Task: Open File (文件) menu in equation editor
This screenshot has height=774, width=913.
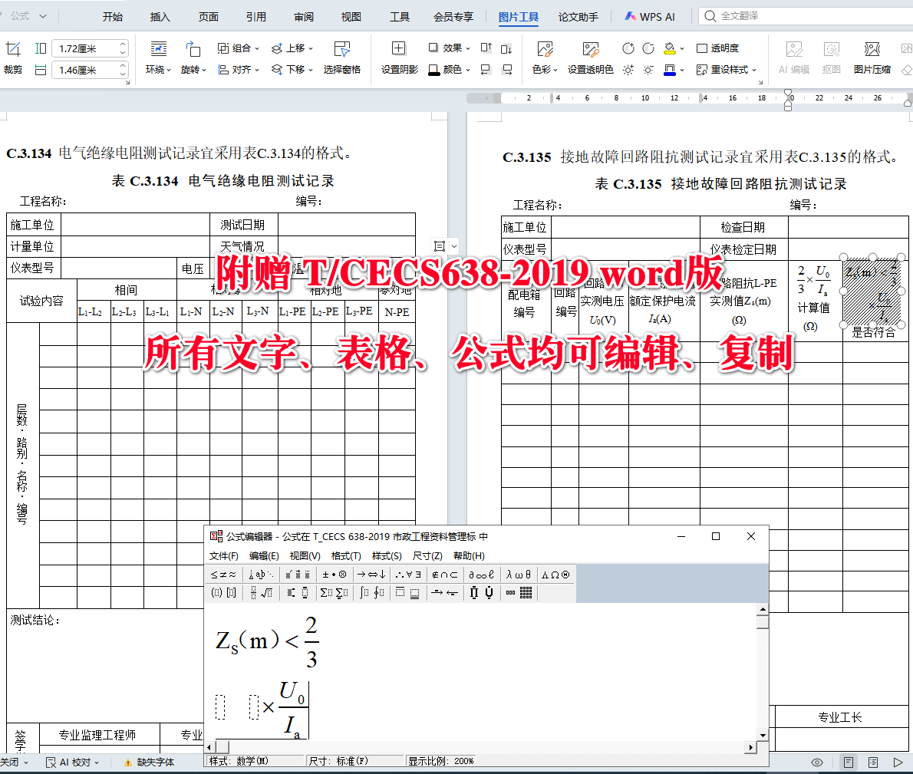Action: click(223, 556)
